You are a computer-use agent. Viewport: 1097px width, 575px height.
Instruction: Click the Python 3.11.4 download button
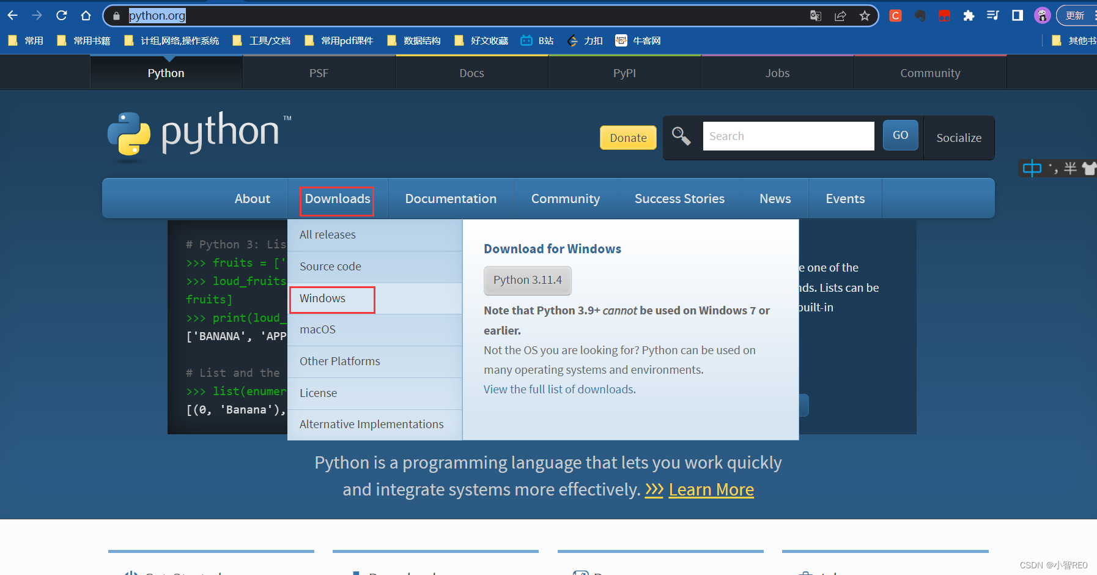point(528,280)
